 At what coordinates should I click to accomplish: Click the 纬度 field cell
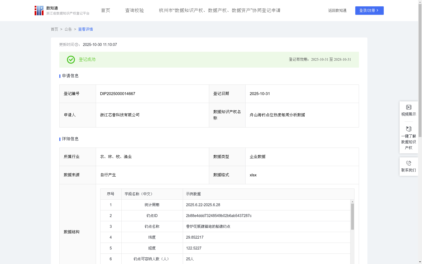(x=152, y=237)
